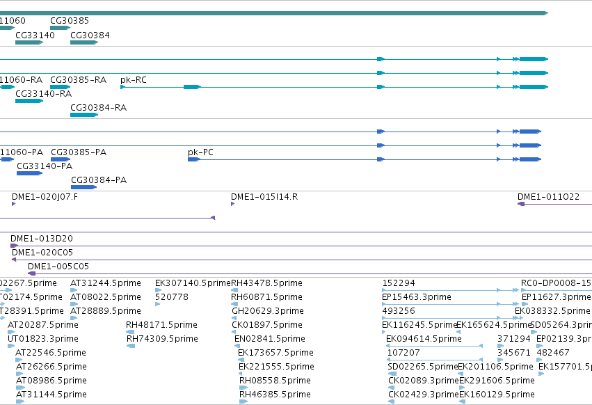Click the 520778 feature
Image resolution: width=592 pixels, height=405 pixels.
(x=157, y=304)
